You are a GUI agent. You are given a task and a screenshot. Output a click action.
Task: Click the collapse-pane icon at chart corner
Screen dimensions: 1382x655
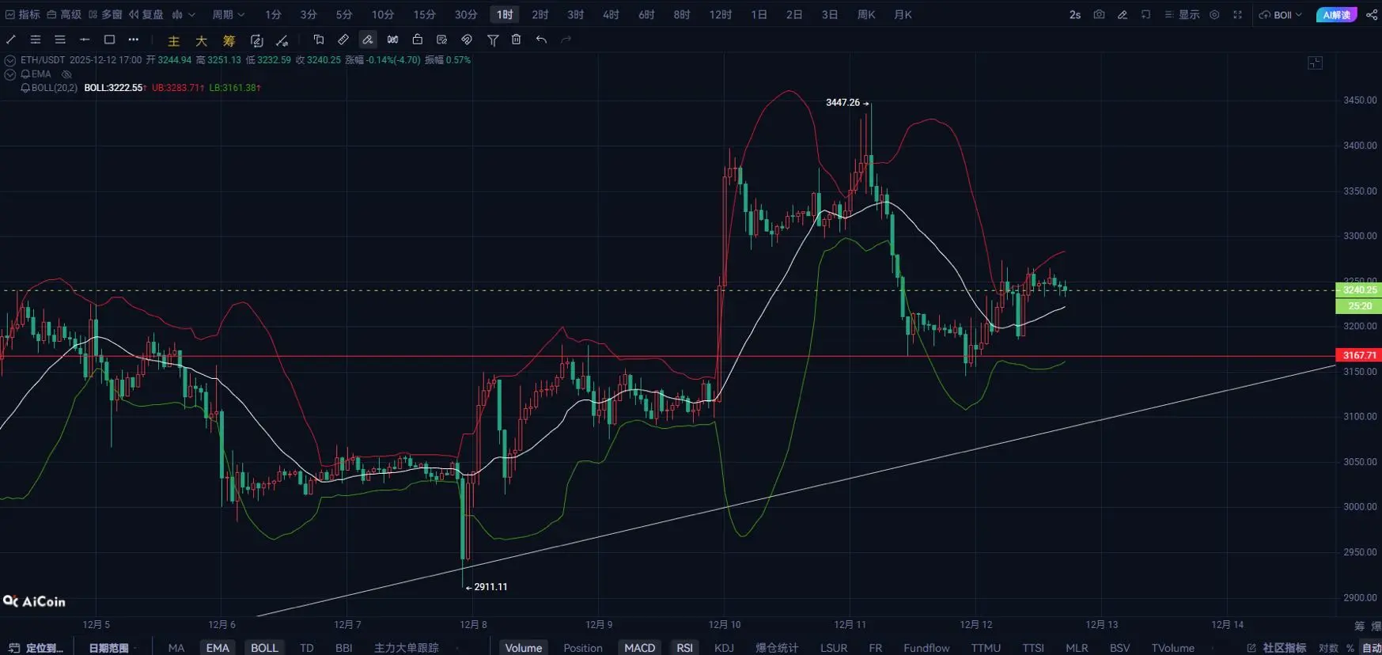(x=1315, y=62)
